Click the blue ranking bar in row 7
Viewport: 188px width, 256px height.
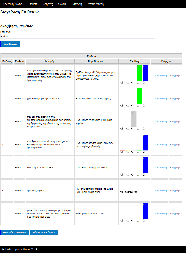[x=145, y=211]
